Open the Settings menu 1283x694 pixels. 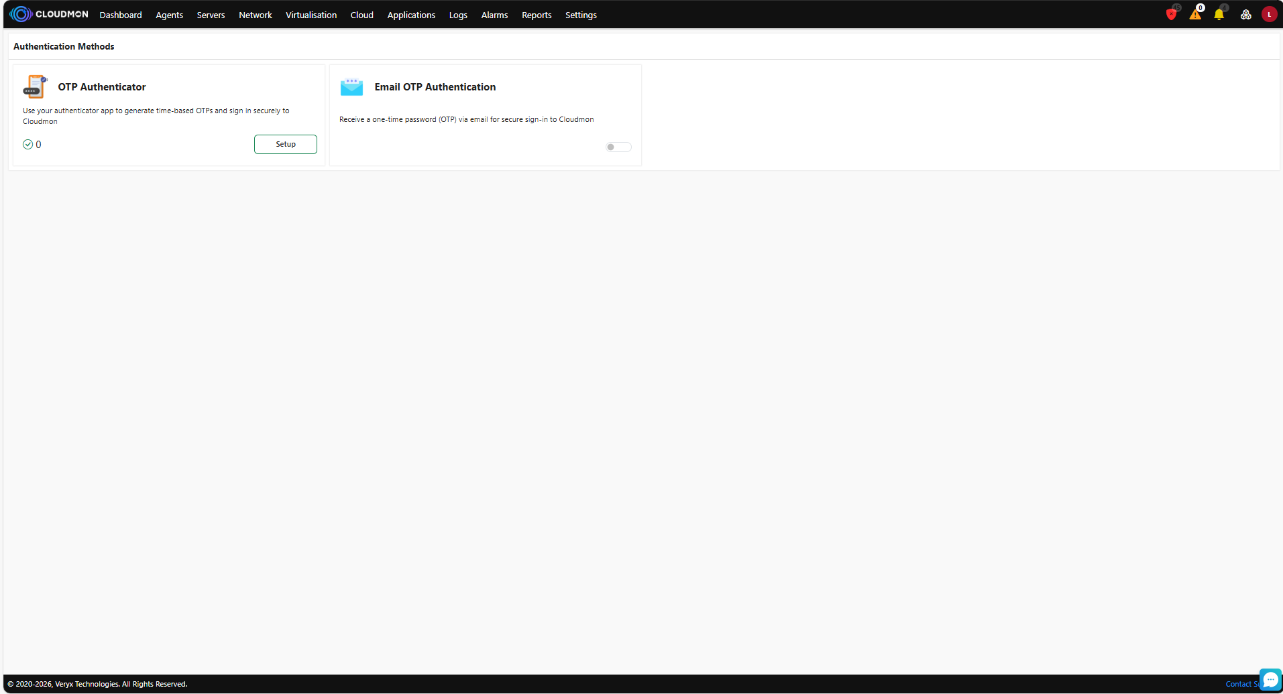pyautogui.click(x=581, y=15)
